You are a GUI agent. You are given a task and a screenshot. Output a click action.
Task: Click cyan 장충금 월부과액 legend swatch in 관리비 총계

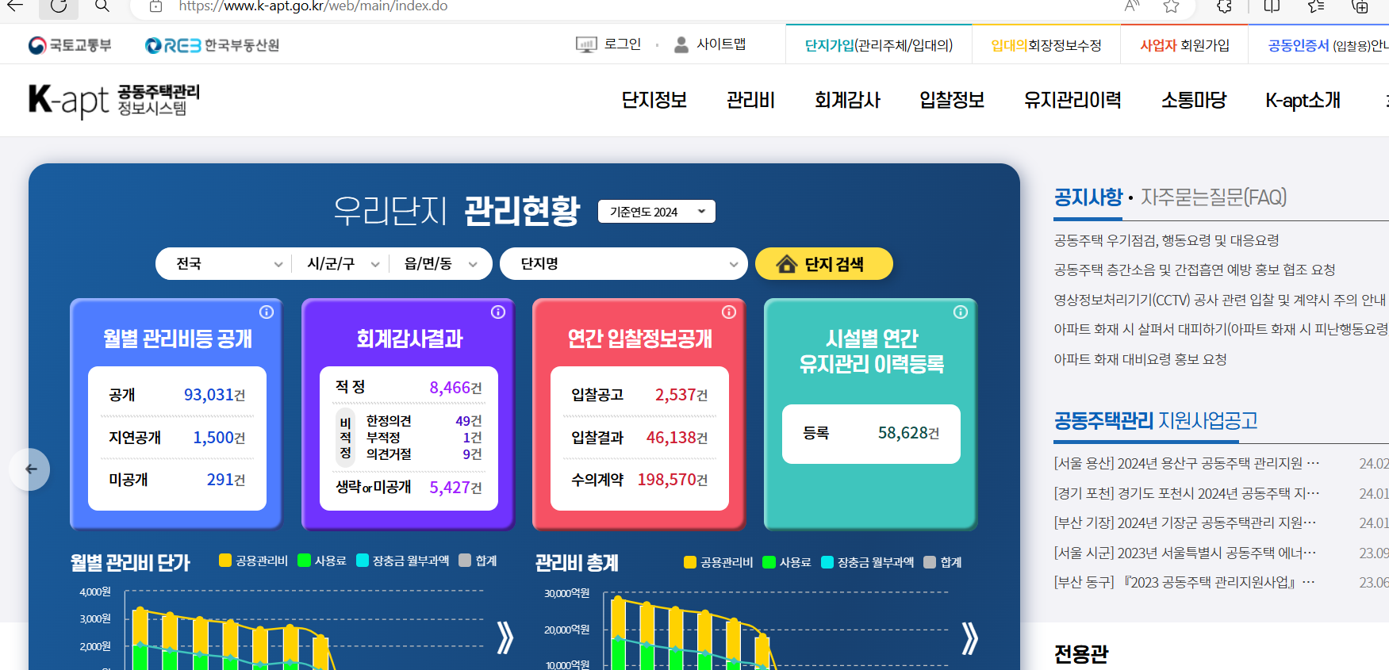click(827, 562)
